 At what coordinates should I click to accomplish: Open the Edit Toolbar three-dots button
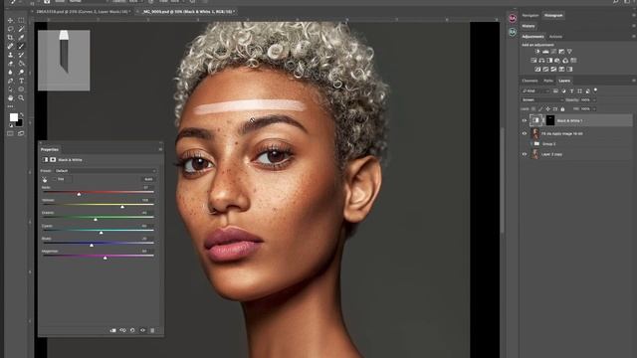[11, 106]
